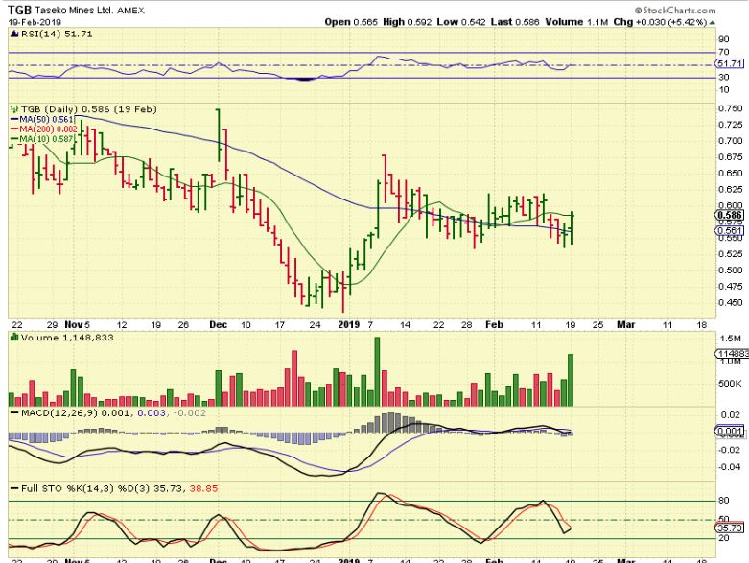Click the Open 0.565 value
749x563 pixels.
[351, 22]
